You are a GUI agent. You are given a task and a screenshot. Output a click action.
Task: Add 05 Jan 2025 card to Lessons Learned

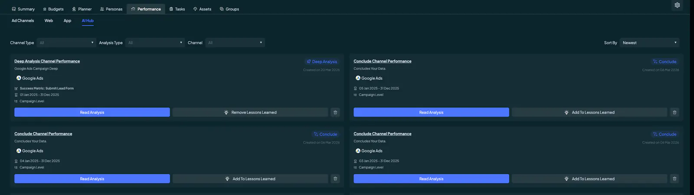pyautogui.click(x=589, y=112)
